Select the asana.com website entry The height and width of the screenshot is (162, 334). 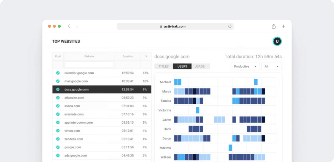tap(72, 106)
